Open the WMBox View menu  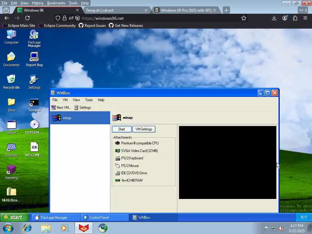(x=76, y=100)
